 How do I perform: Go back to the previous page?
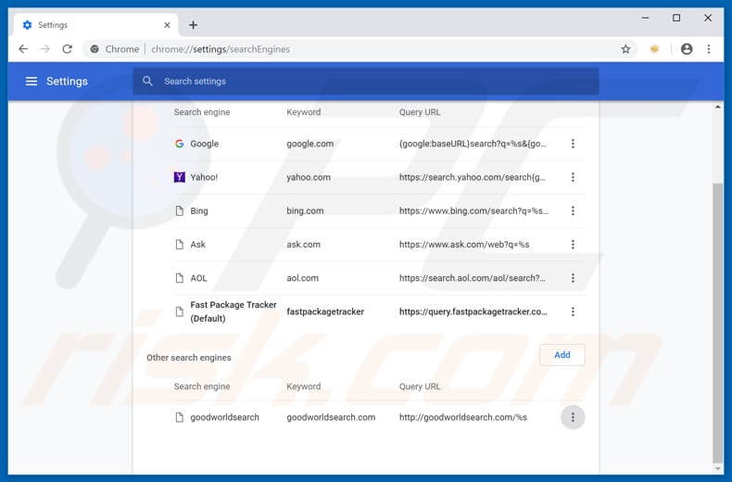click(23, 49)
